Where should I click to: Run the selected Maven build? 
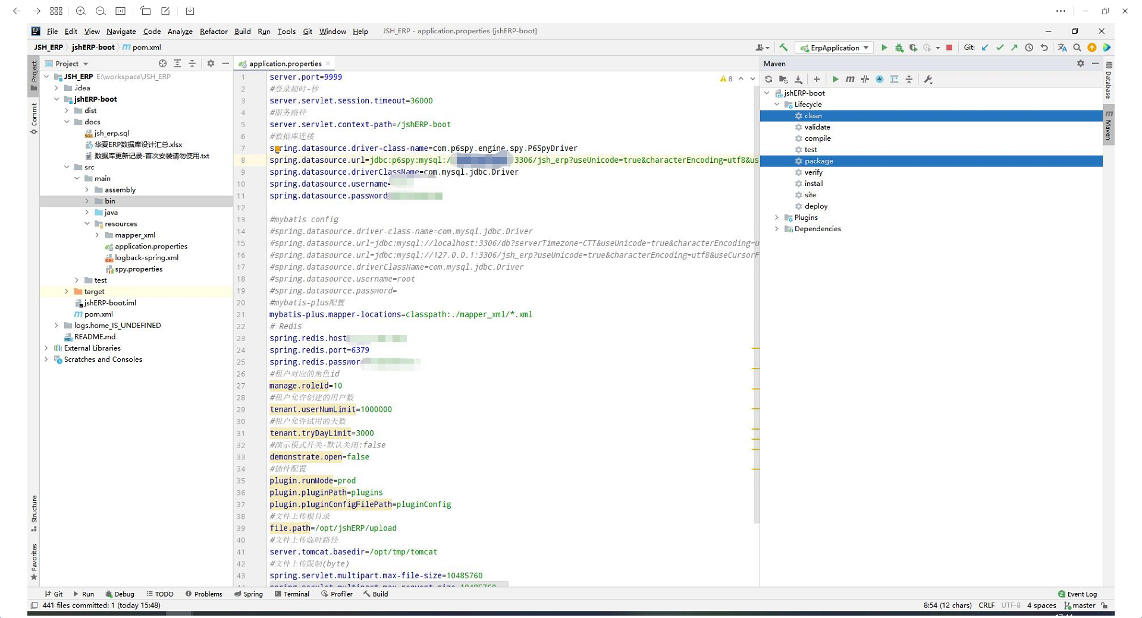click(835, 79)
